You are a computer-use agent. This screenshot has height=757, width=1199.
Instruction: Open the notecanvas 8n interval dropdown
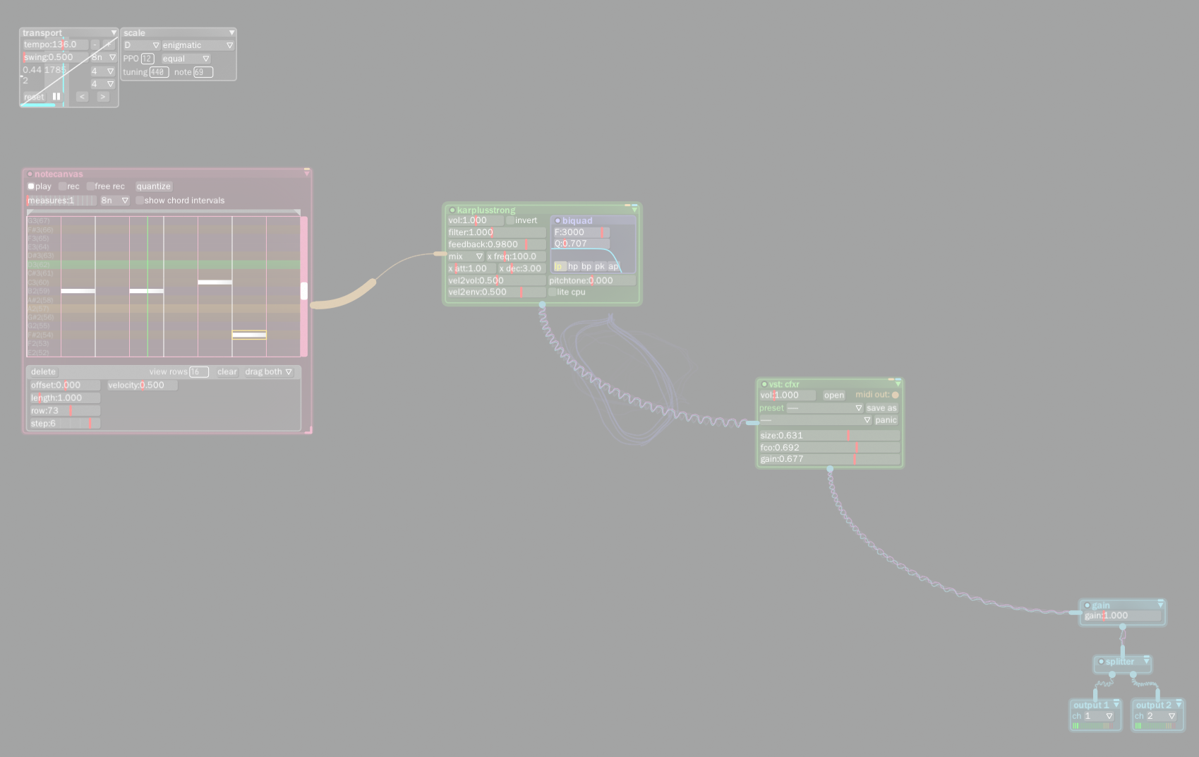pos(114,201)
